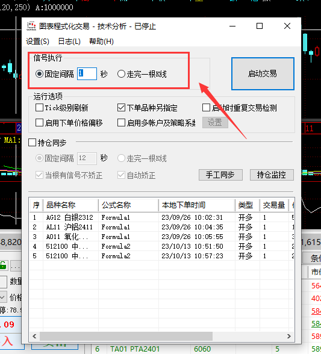Maximize the 图表程式化交易 dialog

point(260,26)
